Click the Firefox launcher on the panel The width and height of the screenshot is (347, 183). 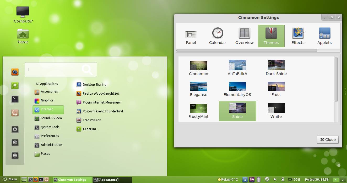pyautogui.click(x=36, y=180)
